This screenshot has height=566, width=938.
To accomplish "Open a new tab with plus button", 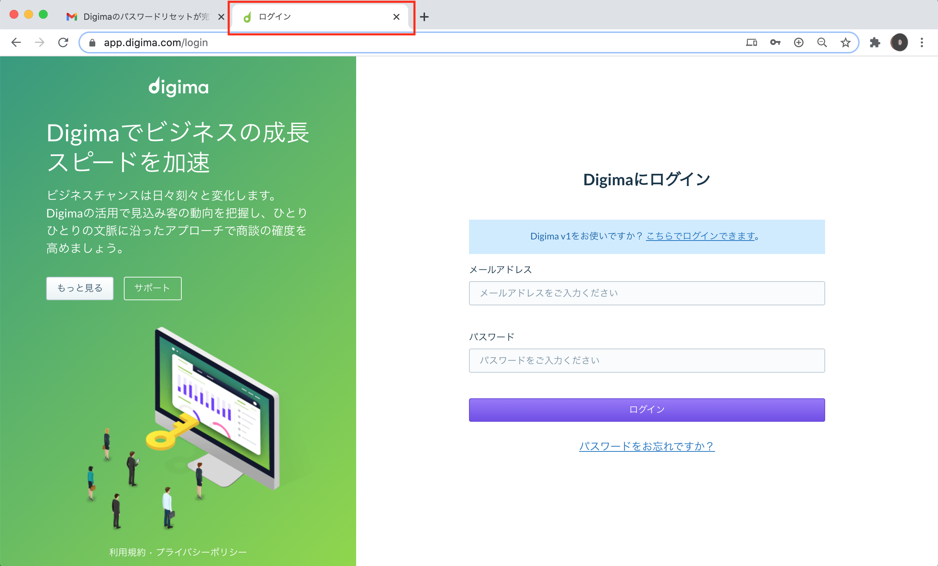I will pos(424,17).
